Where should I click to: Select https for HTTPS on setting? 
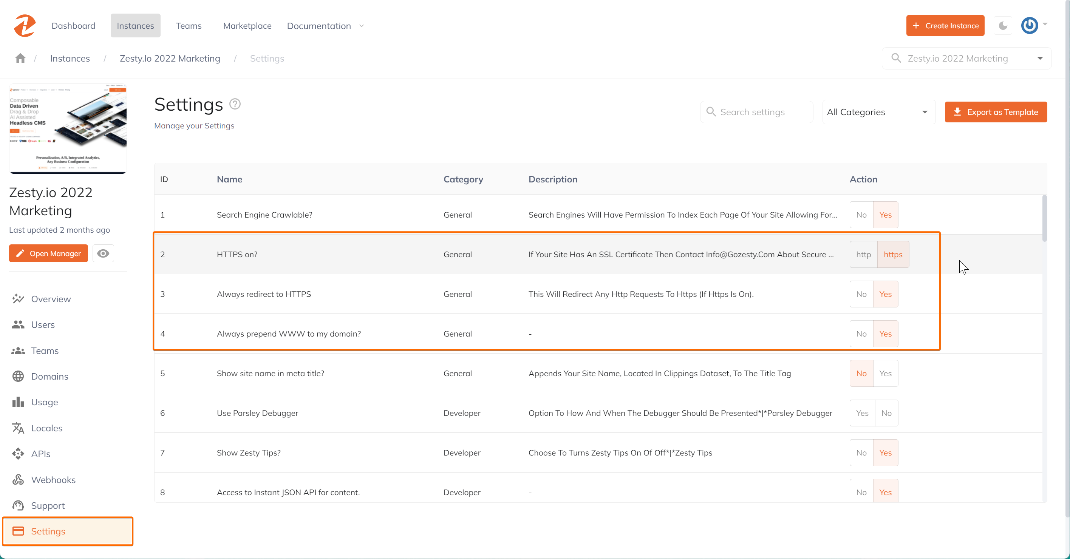[893, 255]
